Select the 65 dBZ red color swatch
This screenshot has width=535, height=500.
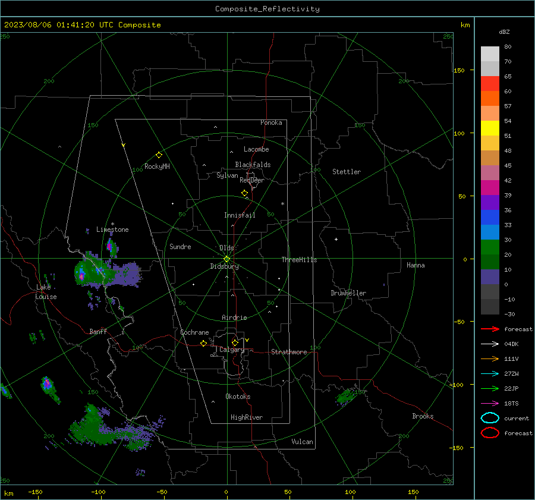click(490, 83)
